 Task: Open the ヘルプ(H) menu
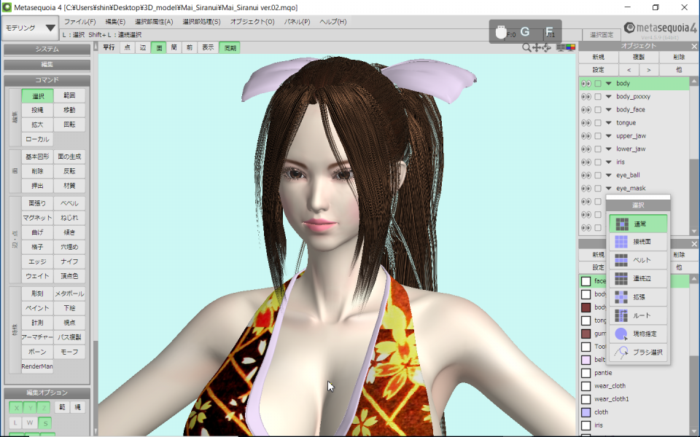coord(333,21)
